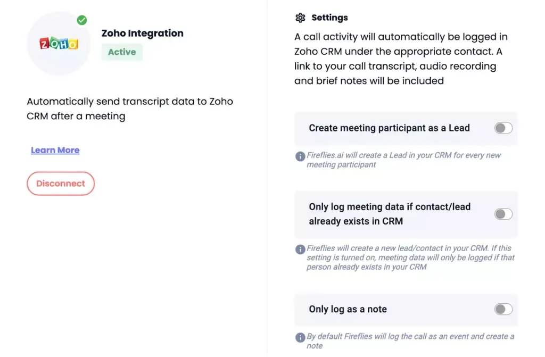Select the Create meeting participant as a Lead row
Screen dimensions: 545x357
click(406, 128)
